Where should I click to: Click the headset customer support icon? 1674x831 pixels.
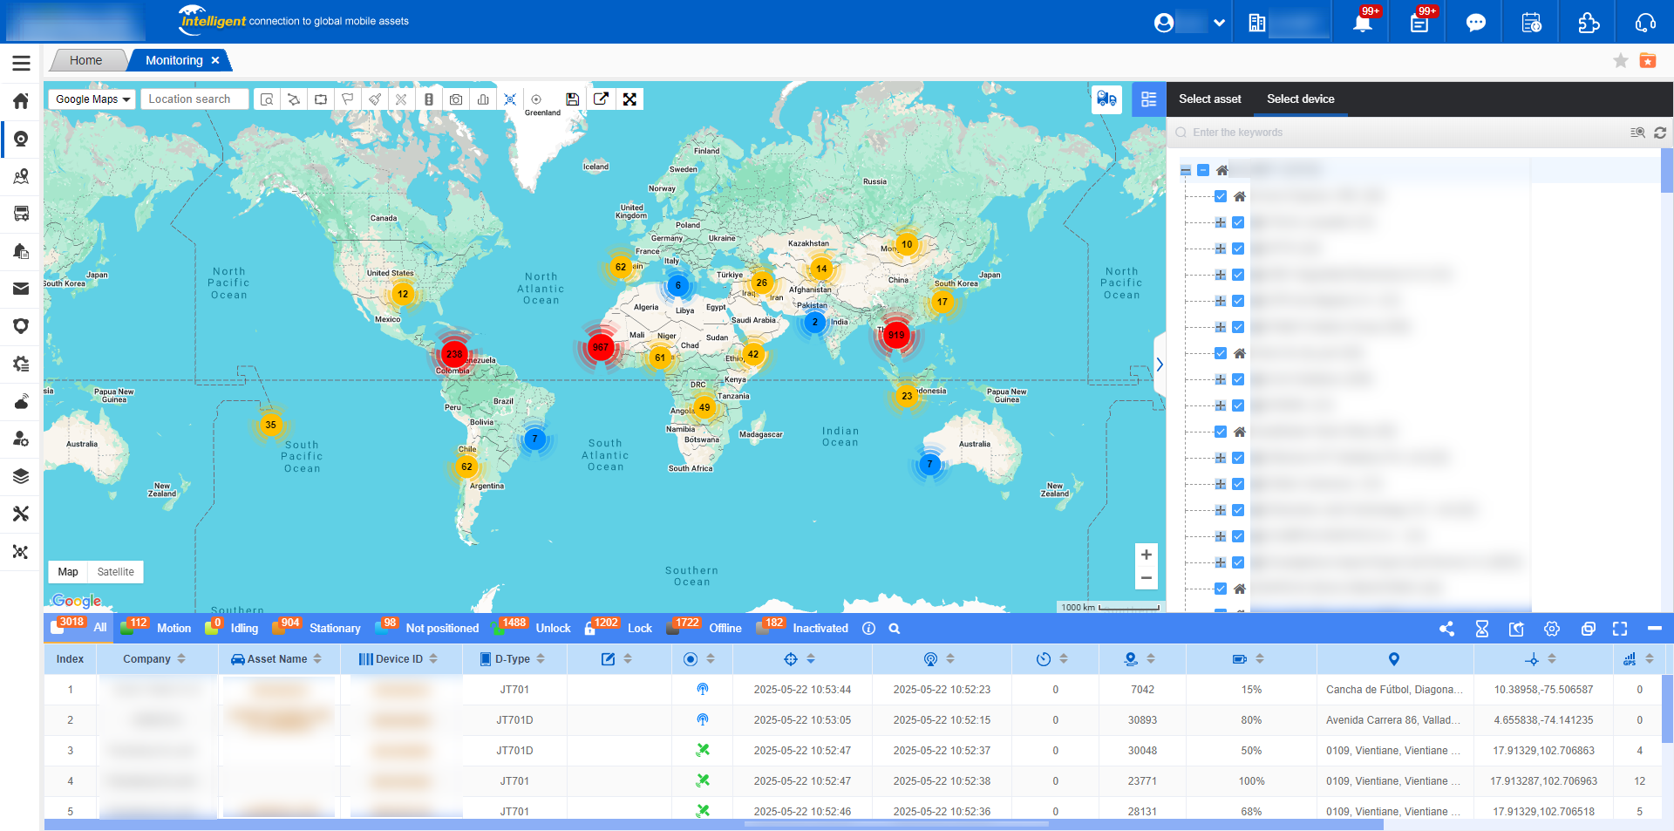[1645, 23]
